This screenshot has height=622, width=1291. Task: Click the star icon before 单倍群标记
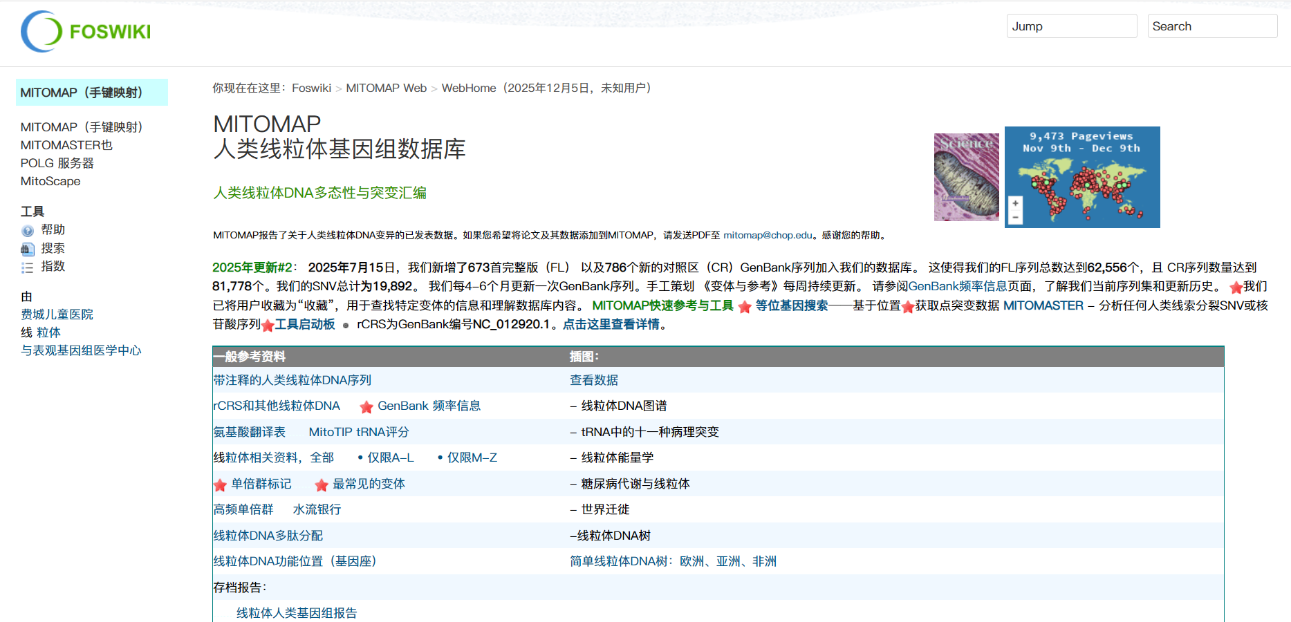tap(221, 485)
